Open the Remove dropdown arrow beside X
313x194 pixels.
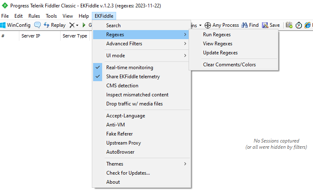[x=77, y=26]
